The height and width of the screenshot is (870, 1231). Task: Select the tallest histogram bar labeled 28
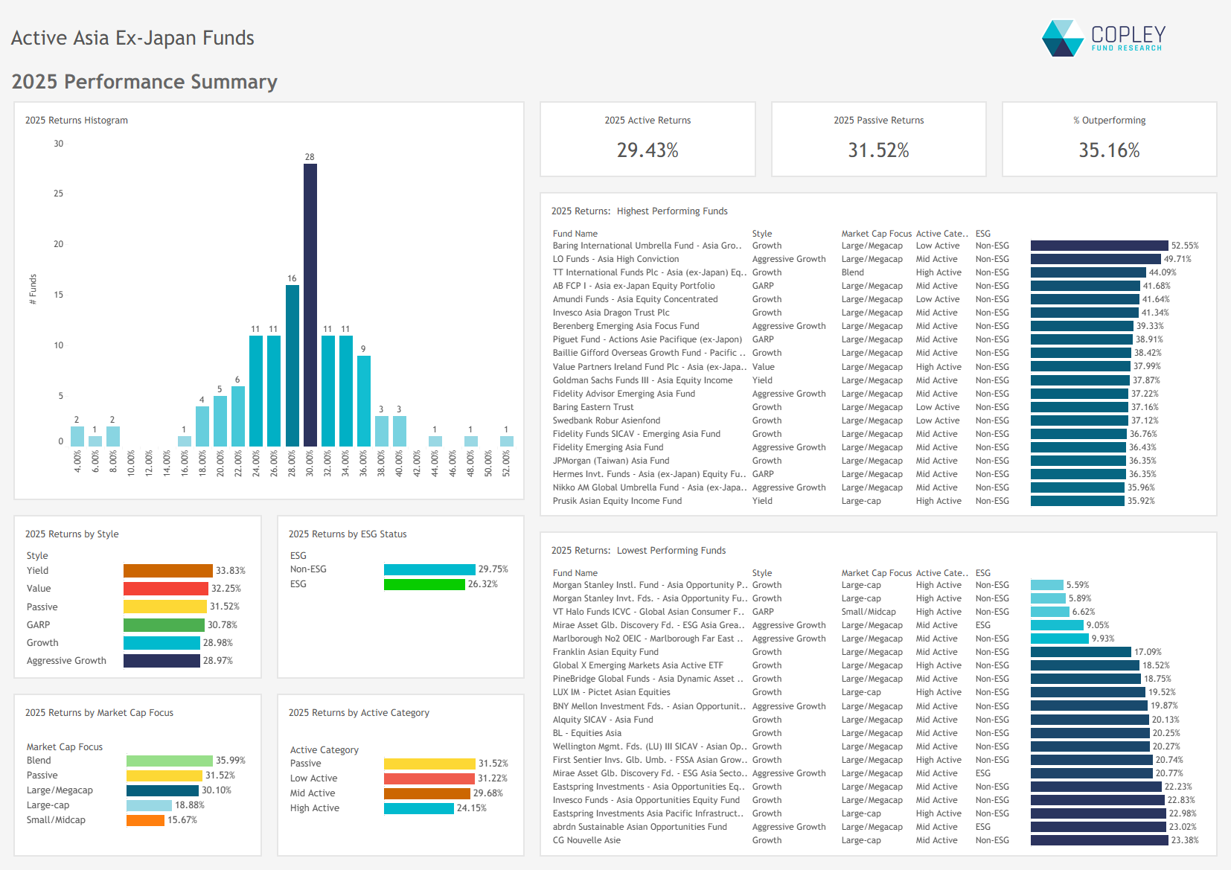tap(310, 305)
